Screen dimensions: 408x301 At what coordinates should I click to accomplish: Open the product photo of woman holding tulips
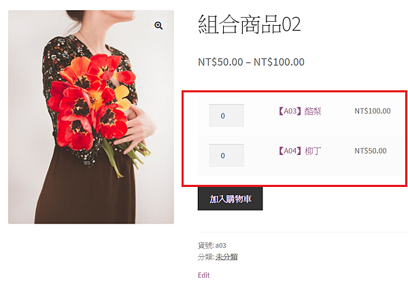coord(91,117)
